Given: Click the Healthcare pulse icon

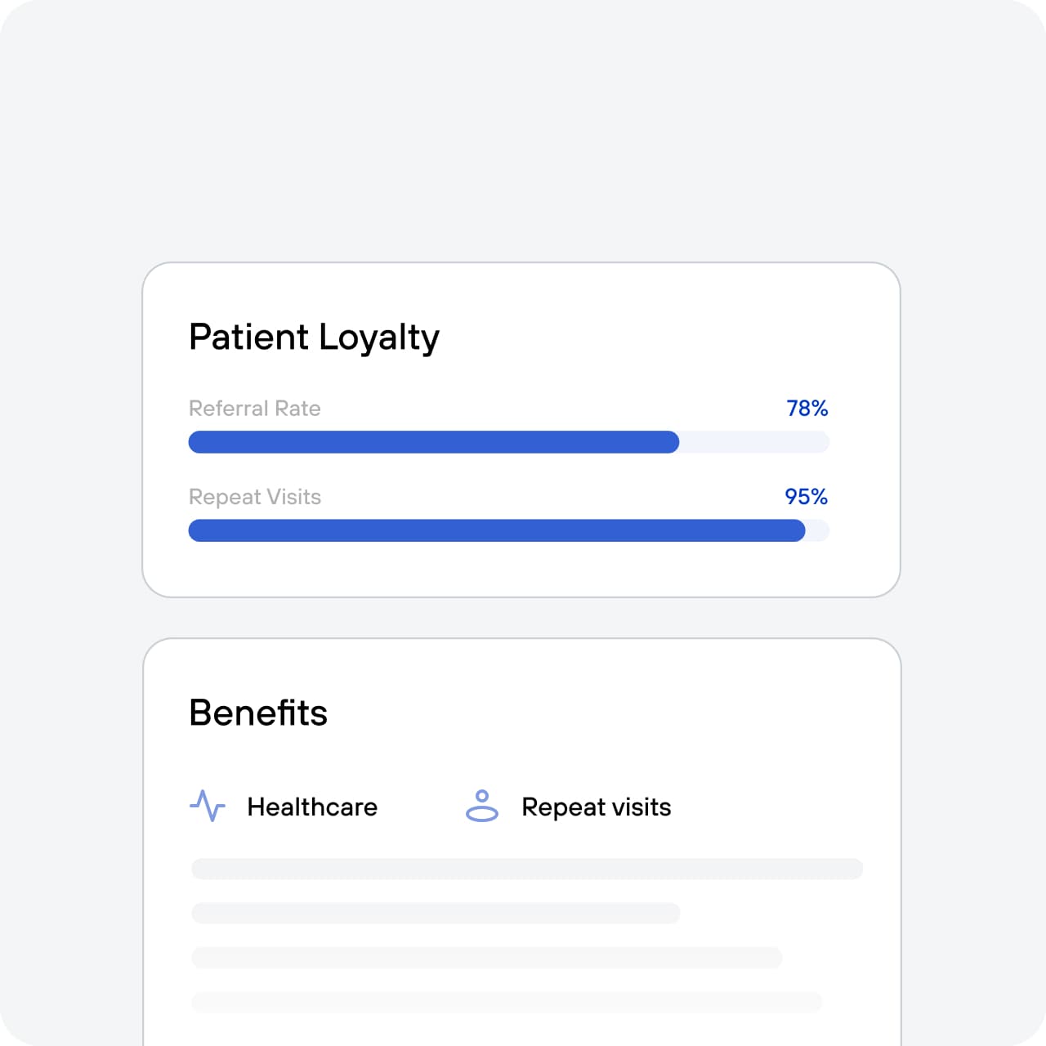Looking at the screenshot, I should (x=208, y=806).
